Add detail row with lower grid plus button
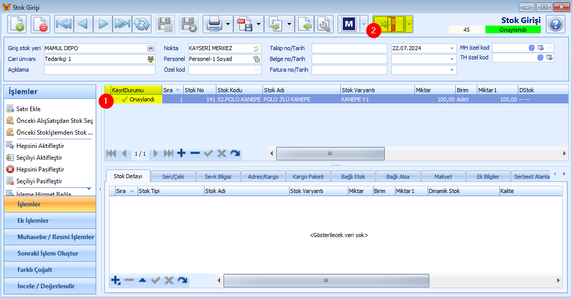572x298 pixels. pos(116,281)
